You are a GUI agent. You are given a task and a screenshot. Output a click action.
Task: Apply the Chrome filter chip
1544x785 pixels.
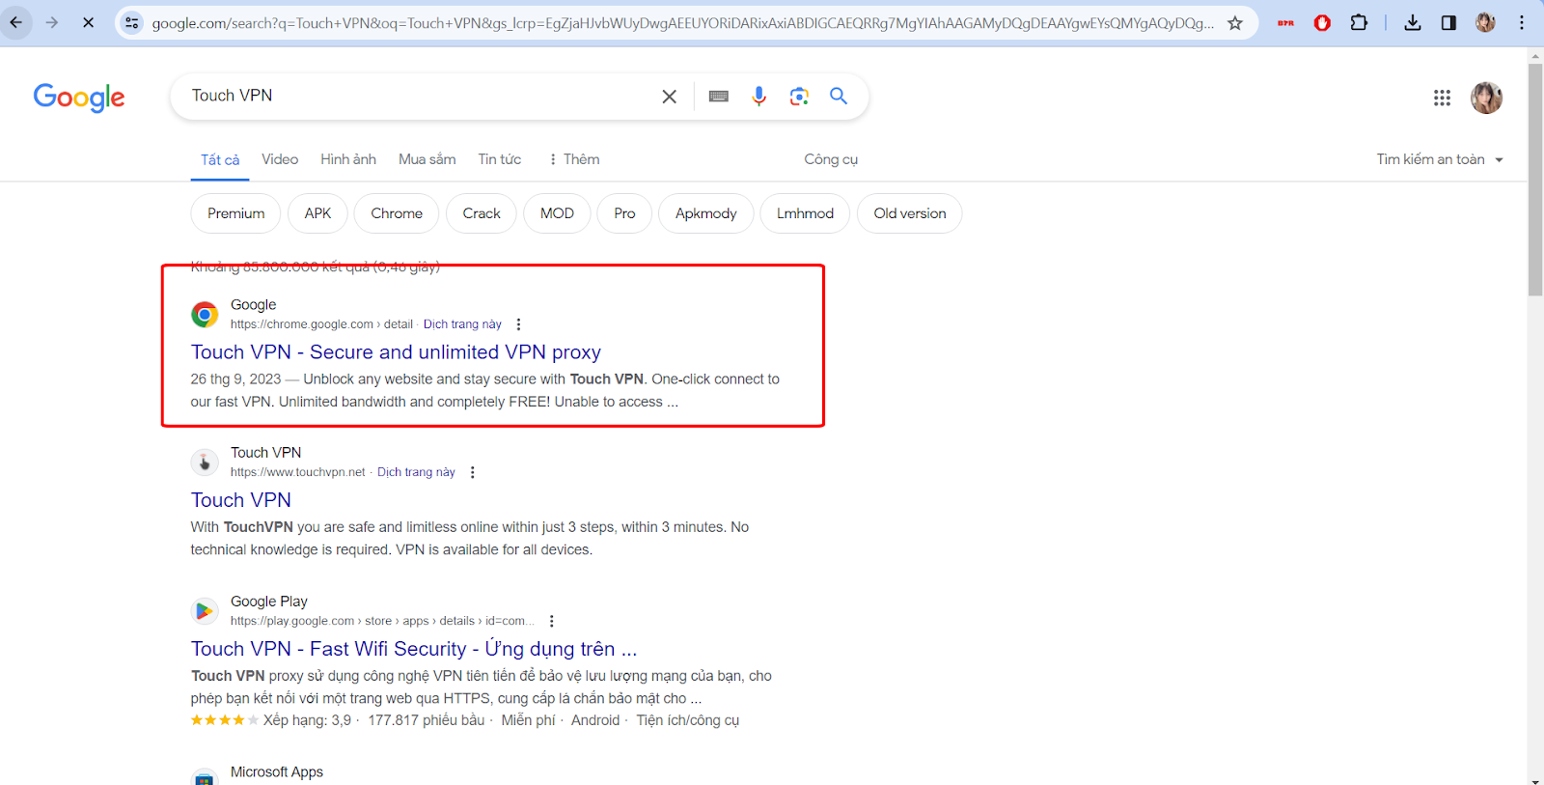[397, 213]
